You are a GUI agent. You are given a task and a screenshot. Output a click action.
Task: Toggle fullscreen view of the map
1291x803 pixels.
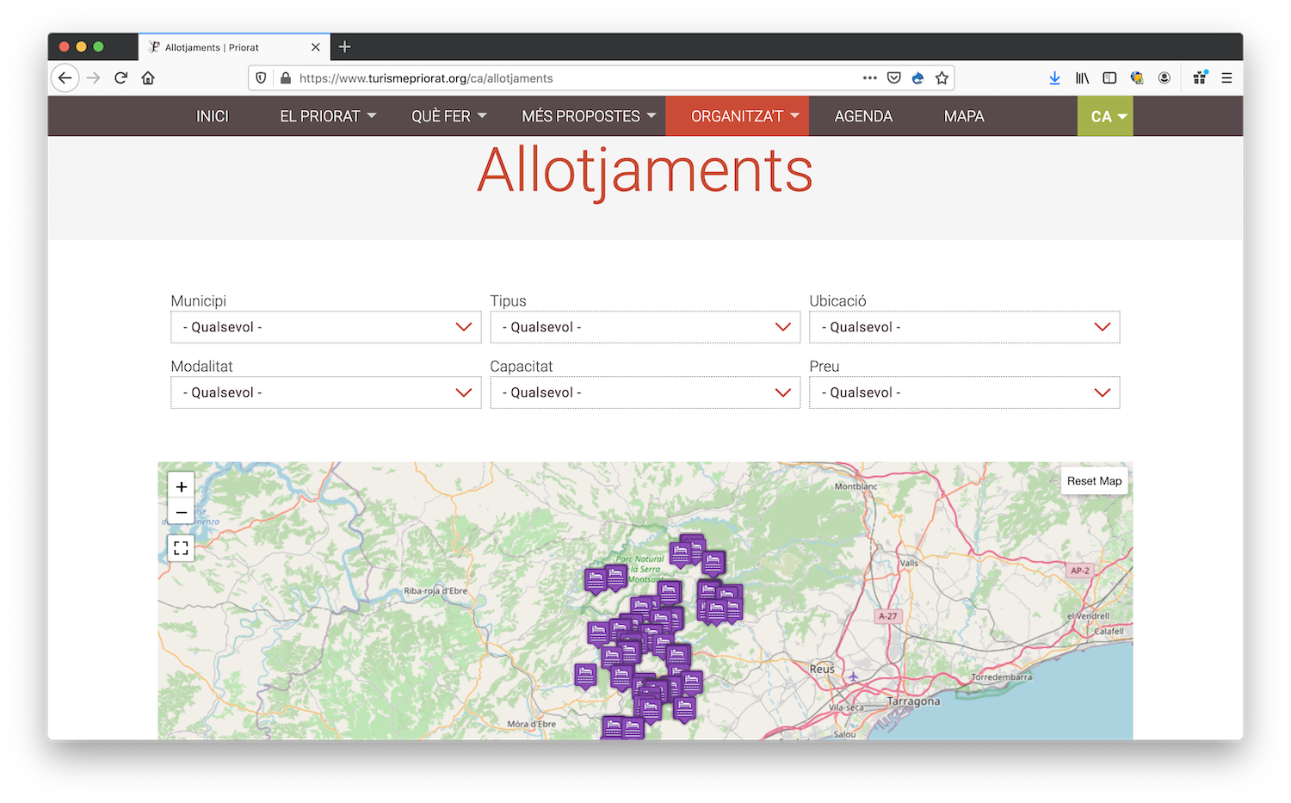[181, 548]
